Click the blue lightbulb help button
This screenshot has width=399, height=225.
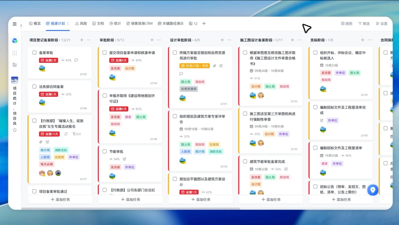pyautogui.click(x=373, y=190)
